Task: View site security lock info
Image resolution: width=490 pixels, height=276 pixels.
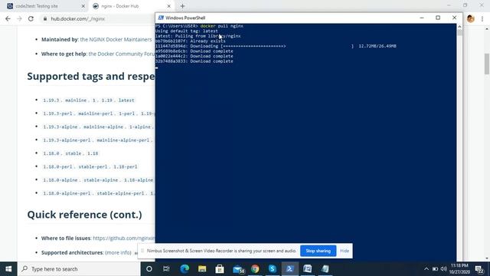Action: pos(45,18)
